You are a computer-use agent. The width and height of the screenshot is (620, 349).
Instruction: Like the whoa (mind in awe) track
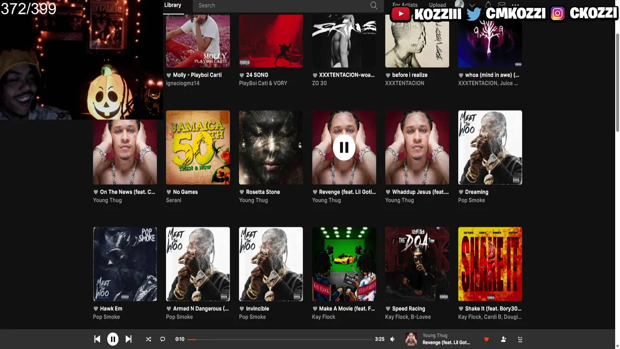(461, 75)
